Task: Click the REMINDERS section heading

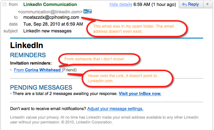Action: 28,55
